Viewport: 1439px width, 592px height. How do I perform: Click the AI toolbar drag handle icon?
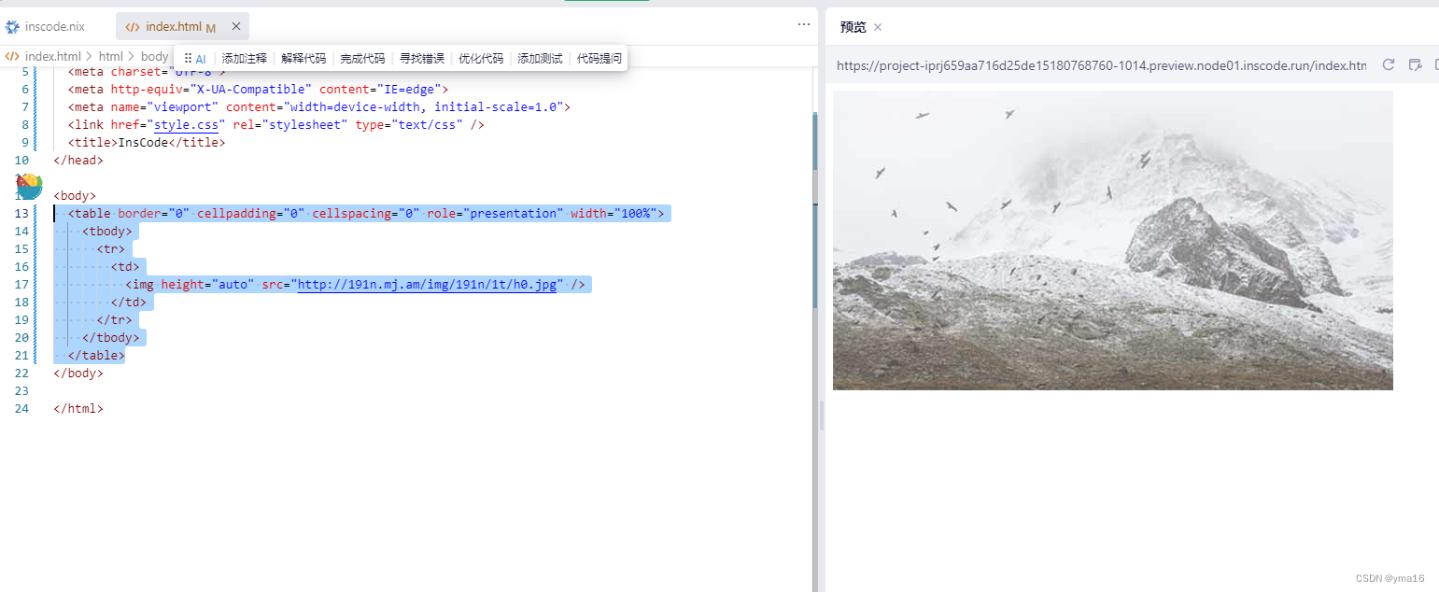pos(188,58)
